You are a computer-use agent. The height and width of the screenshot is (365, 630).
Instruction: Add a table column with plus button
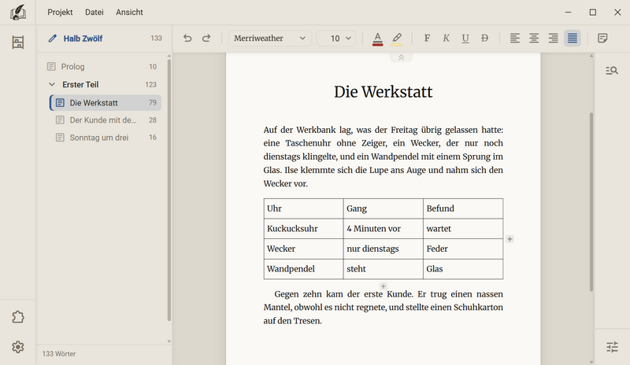point(510,239)
